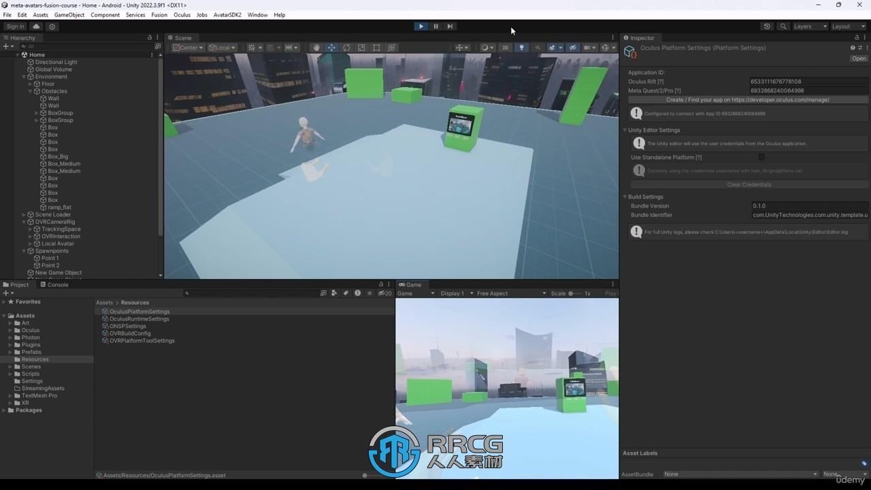
Task: Open the GameObject menu
Action: pyautogui.click(x=69, y=14)
